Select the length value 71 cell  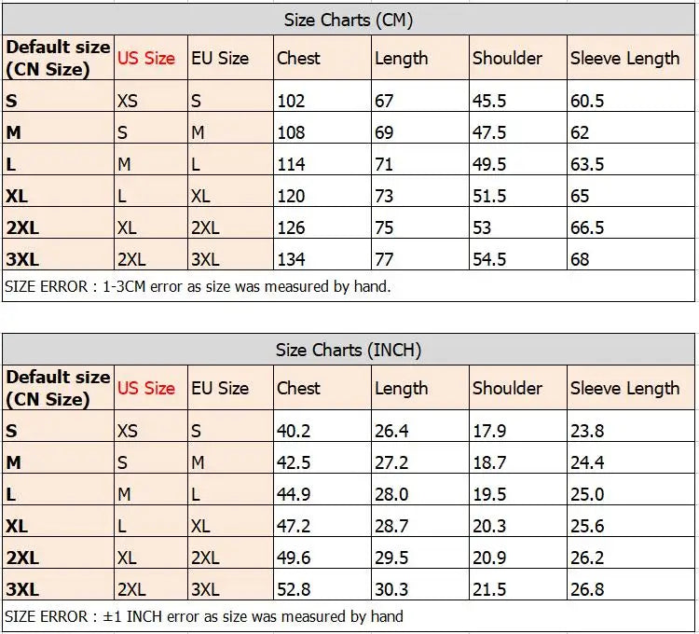click(x=384, y=164)
